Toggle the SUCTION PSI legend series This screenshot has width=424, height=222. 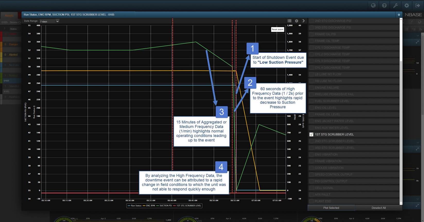coord(164,206)
